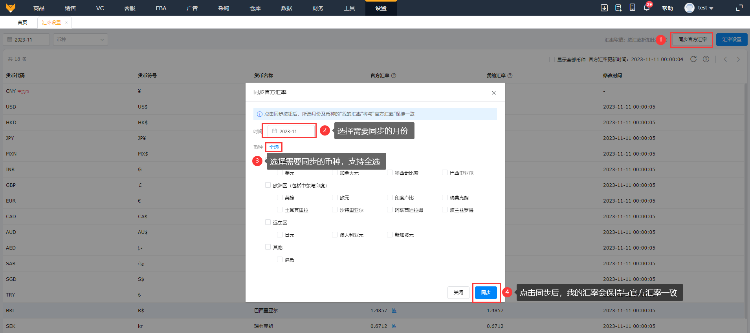This screenshot has width=750, height=333.
Task: Click the mobile phone icon in header
Action: 632,8
